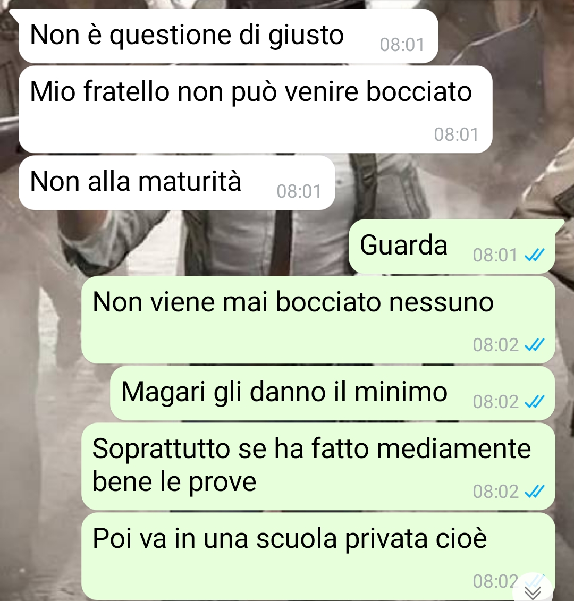
Task: Select the 'Magari gli danno il minimo' message
Action: pos(332,393)
